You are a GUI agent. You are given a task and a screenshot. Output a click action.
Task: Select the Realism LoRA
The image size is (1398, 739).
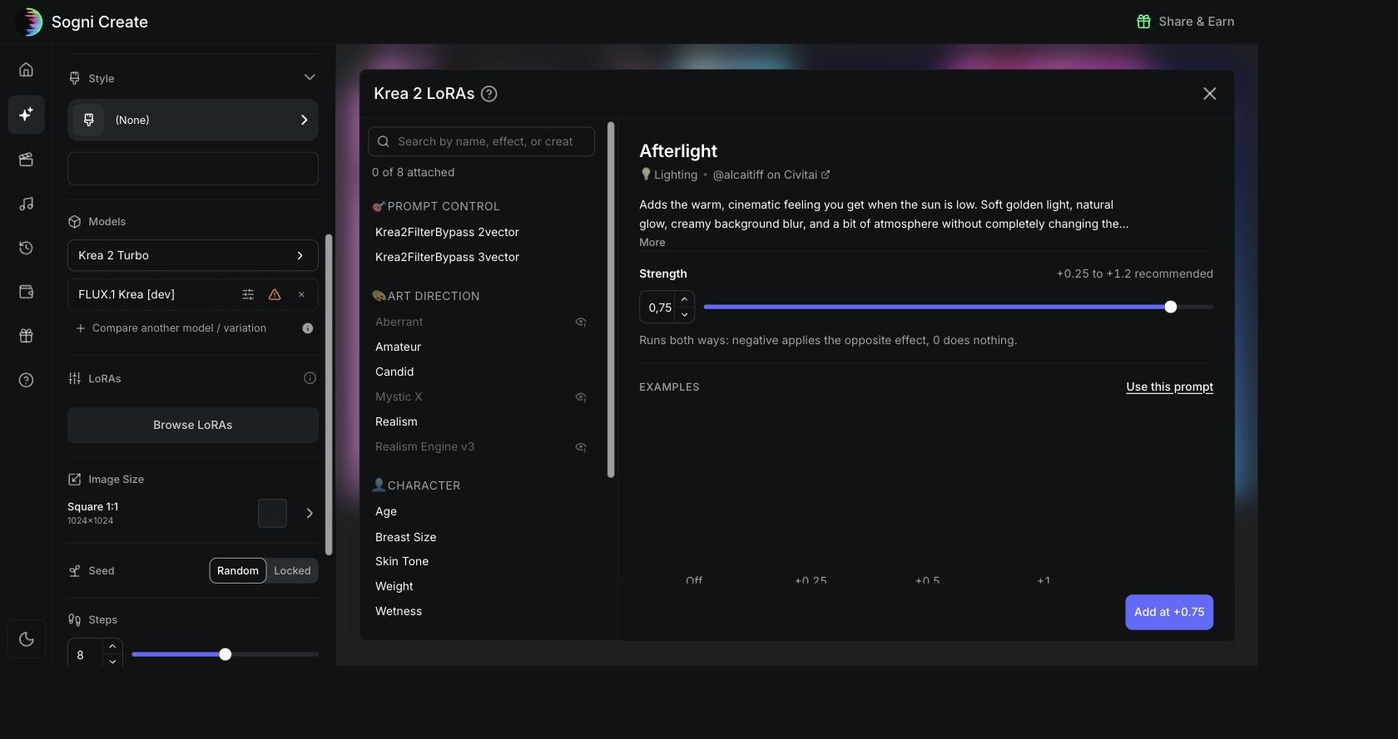click(x=396, y=421)
